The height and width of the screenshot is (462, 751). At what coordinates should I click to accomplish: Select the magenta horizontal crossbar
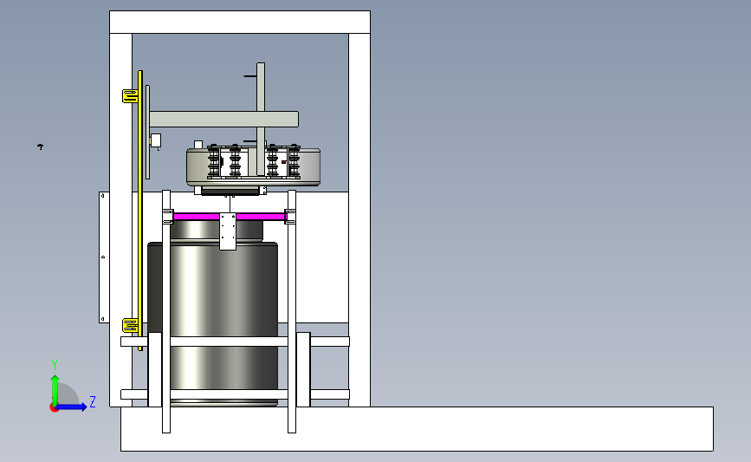229,217
